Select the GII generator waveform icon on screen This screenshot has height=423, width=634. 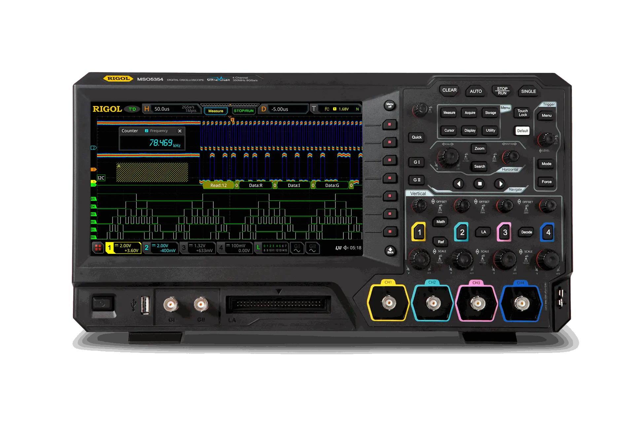312,248
